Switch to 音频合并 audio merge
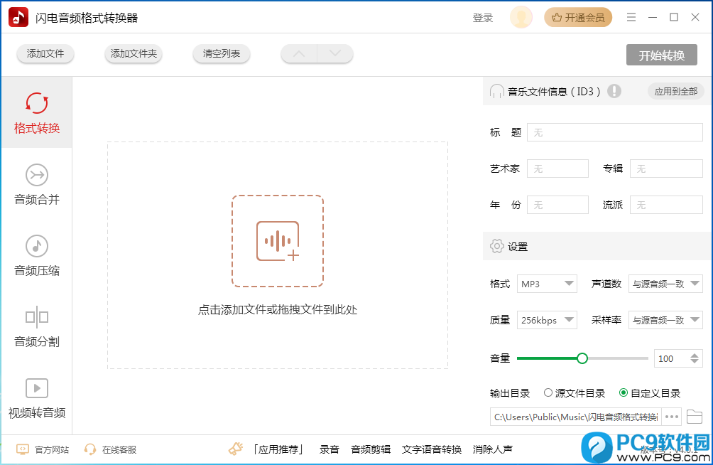The height and width of the screenshot is (465, 713). (x=36, y=184)
